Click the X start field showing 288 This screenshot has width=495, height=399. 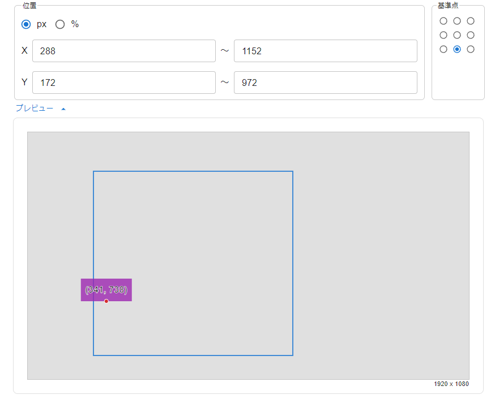[x=124, y=51]
